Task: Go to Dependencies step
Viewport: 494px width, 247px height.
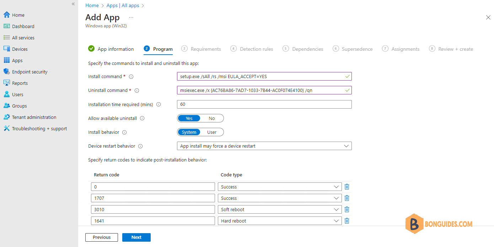Action: point(303,49)
